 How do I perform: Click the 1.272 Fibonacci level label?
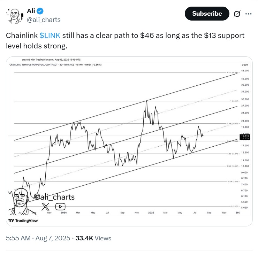click(x=233, y=72)
